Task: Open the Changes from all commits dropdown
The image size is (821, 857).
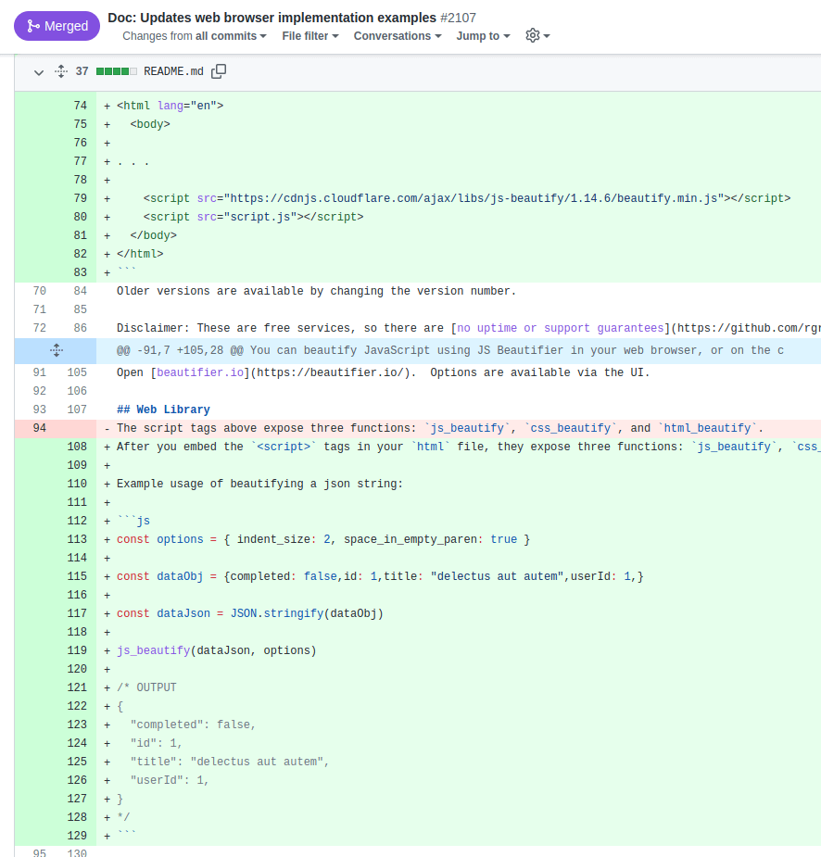Action: point(194,36)
